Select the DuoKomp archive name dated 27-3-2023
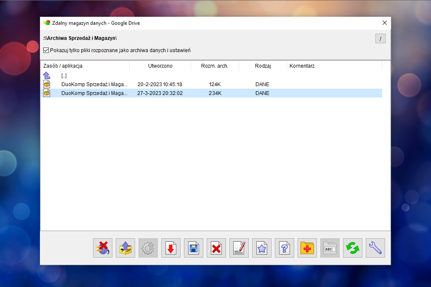The image size is (431, 287). pos(94,93)
